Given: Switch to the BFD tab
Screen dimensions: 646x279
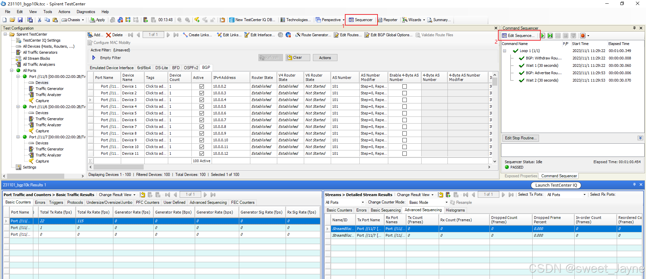Looking at the screenshot, I should [176, 68].
